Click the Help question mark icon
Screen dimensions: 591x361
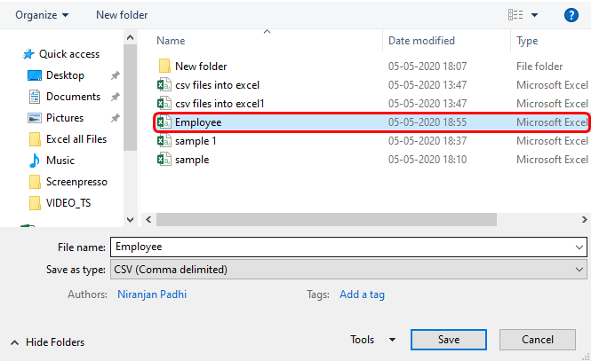click(571, 15)
